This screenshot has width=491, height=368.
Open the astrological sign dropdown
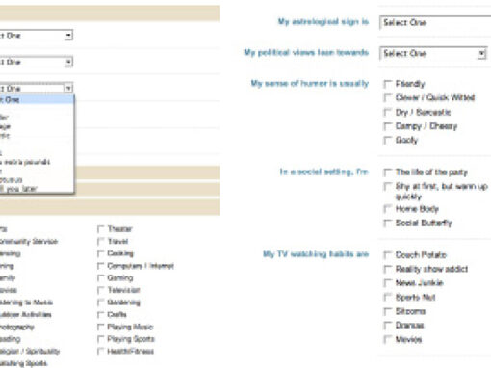pos(435,23)
